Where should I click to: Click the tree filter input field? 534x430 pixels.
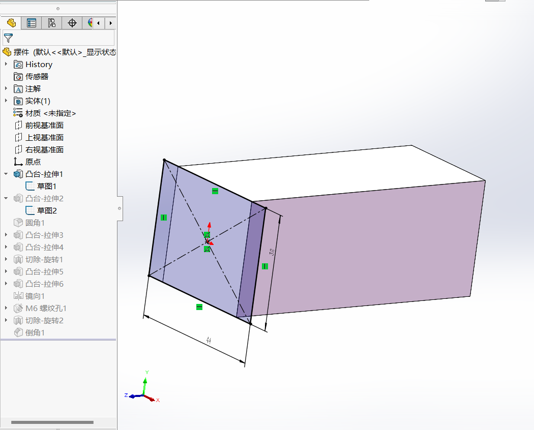click(58, 38)
